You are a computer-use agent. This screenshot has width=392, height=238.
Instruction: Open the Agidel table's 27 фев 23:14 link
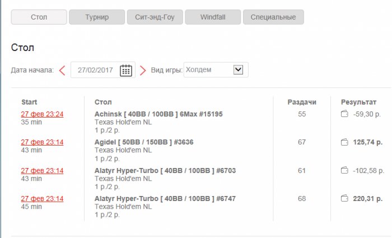(x=42, y=142)
